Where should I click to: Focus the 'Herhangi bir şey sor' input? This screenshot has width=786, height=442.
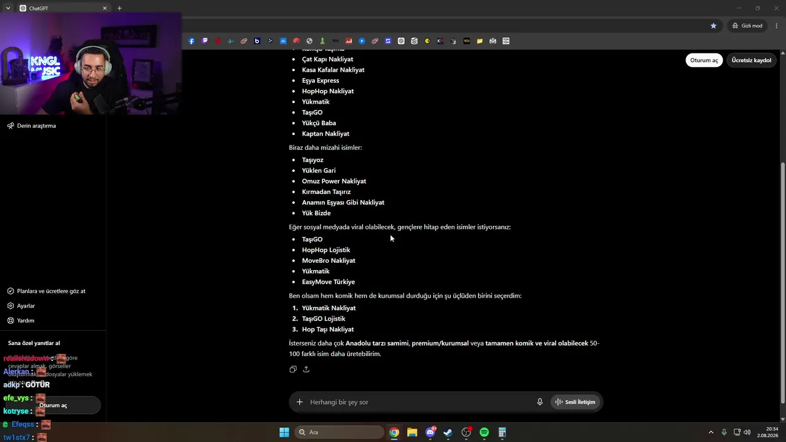pyautogui.click(x=420, y=402)
